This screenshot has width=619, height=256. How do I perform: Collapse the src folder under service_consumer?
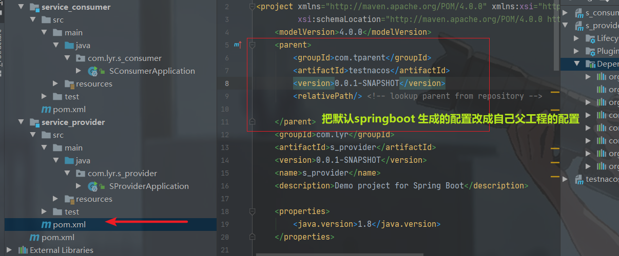(33, 20)
